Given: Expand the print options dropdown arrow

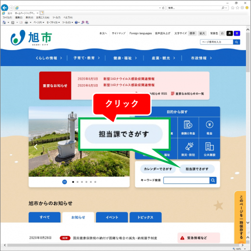Looking at the screenshot, I should (x=31, y=23).
